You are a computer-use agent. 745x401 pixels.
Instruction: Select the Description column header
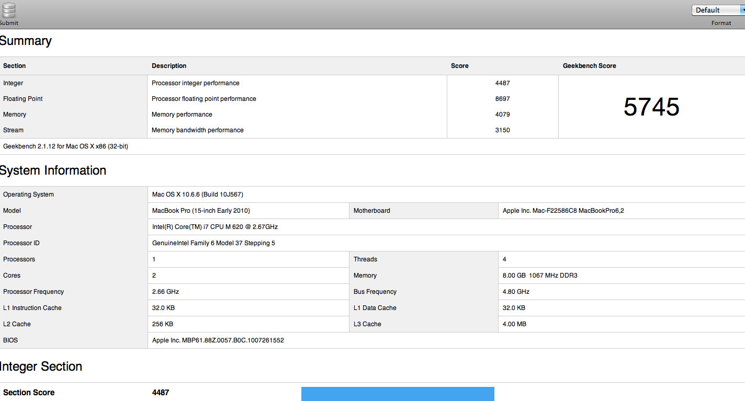(x=169, y=66)
